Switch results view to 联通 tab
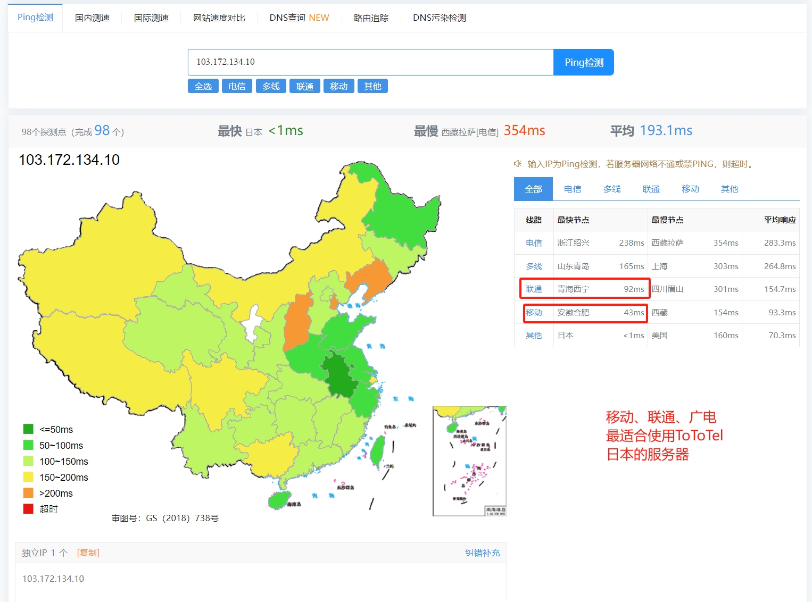Viewport: 812px width, 602px height. tap(651, 189)
